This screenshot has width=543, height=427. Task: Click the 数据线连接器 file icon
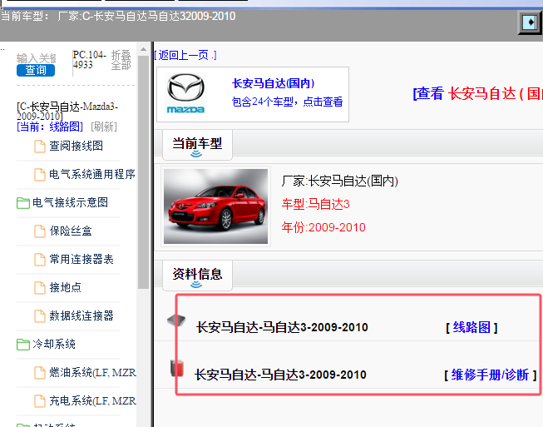39,316
